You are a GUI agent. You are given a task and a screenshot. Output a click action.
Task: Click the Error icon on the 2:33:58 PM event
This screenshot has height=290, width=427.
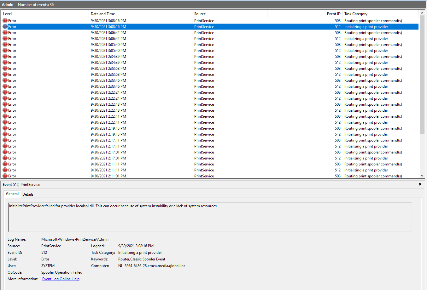[x=4, y=68]
